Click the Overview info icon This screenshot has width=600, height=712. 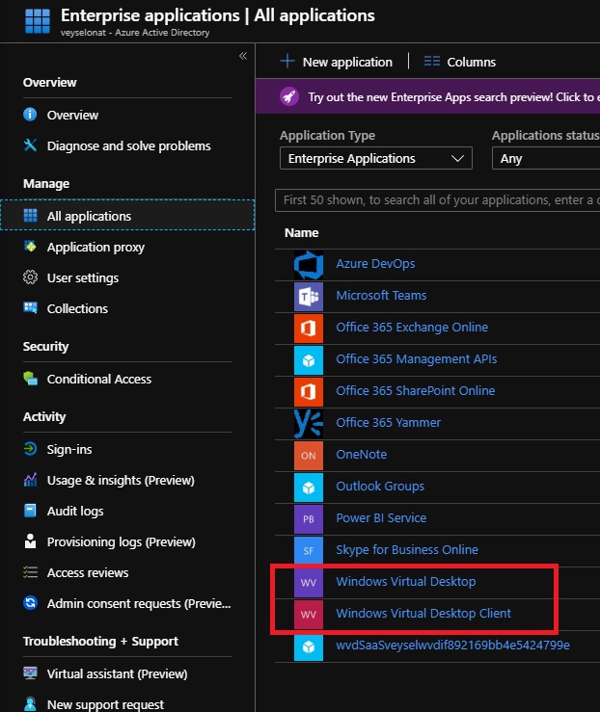[30, 115]
